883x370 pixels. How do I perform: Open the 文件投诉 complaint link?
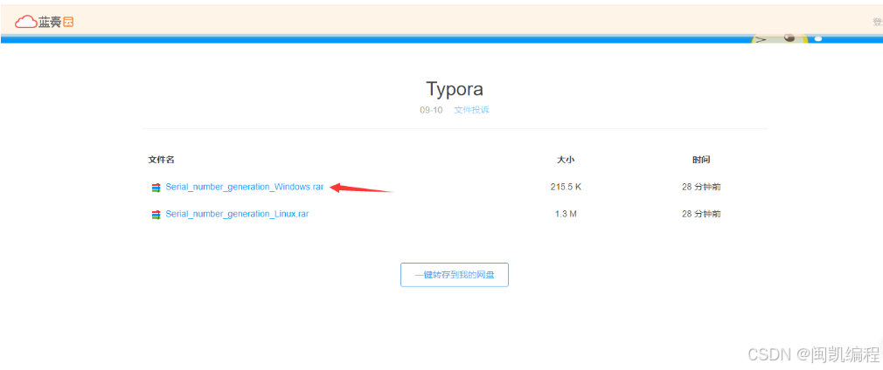(x=471, y=110)
